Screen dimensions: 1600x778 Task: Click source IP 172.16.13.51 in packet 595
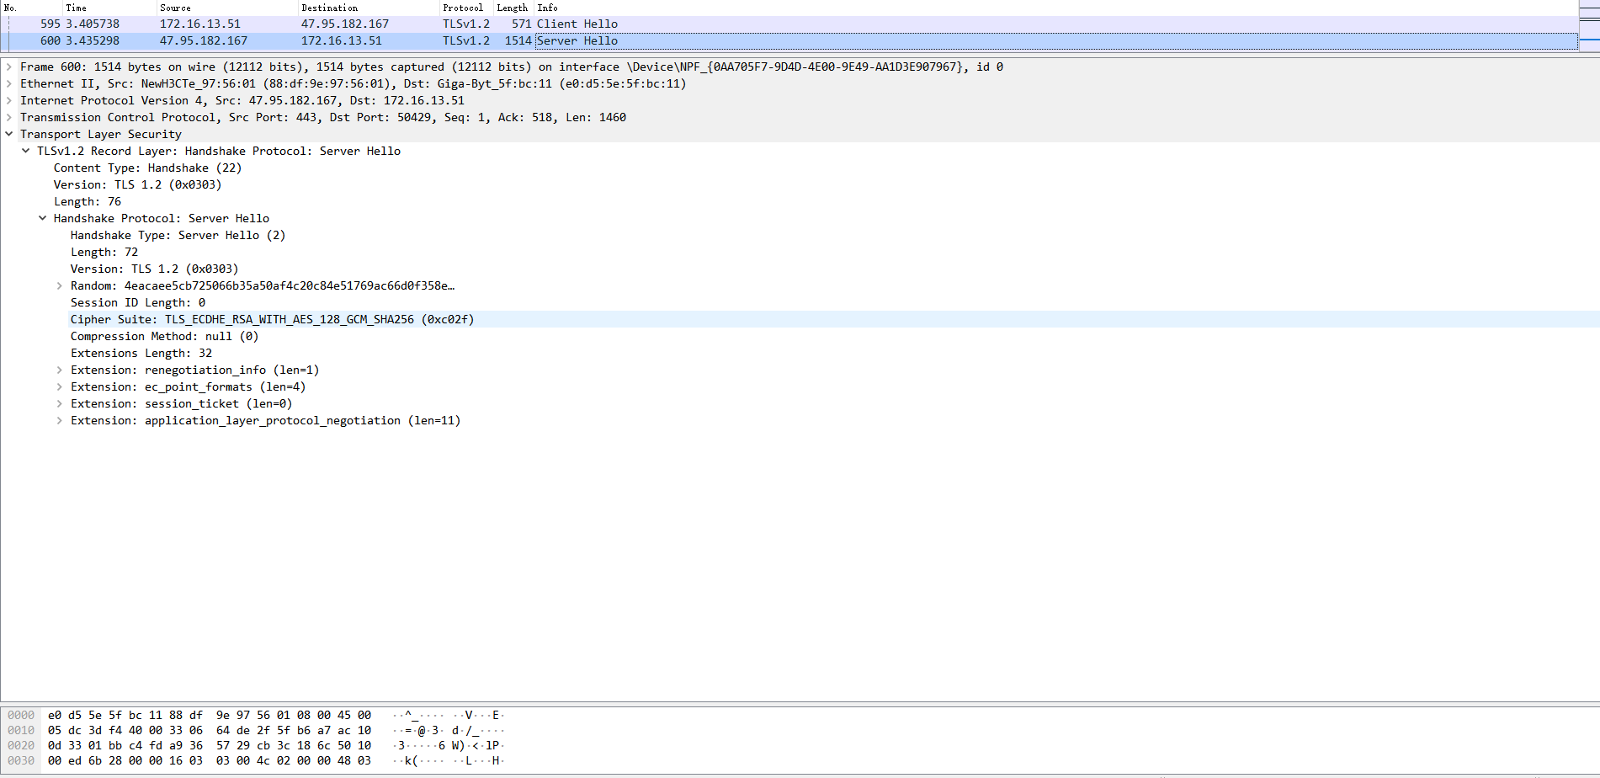(200, 24)
